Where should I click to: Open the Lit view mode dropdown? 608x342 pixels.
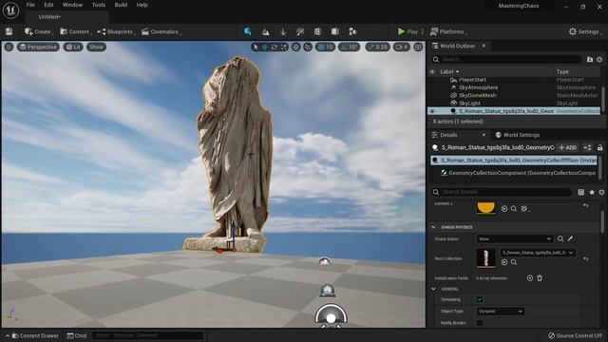[x=73, y=47]
